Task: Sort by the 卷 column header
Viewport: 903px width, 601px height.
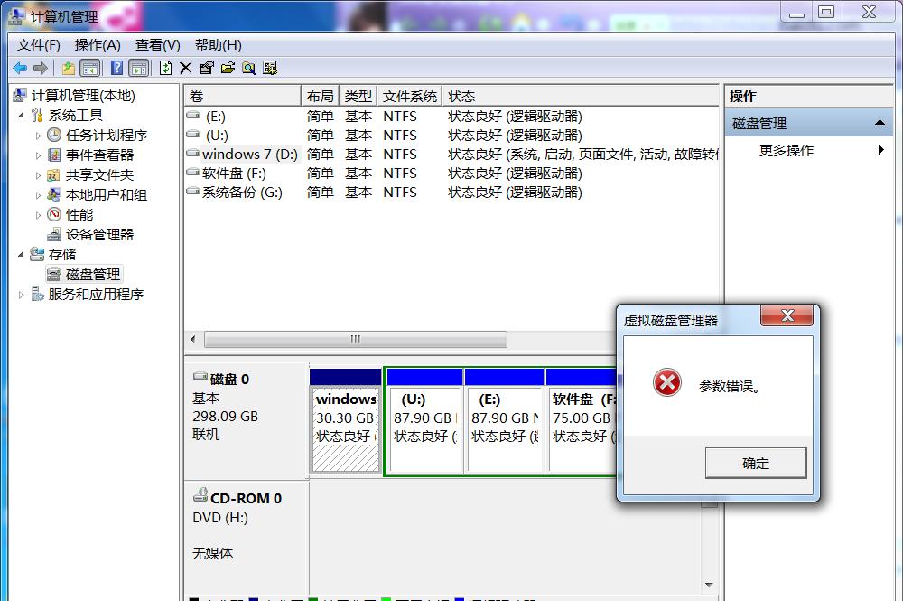Action: pos(242,96)
